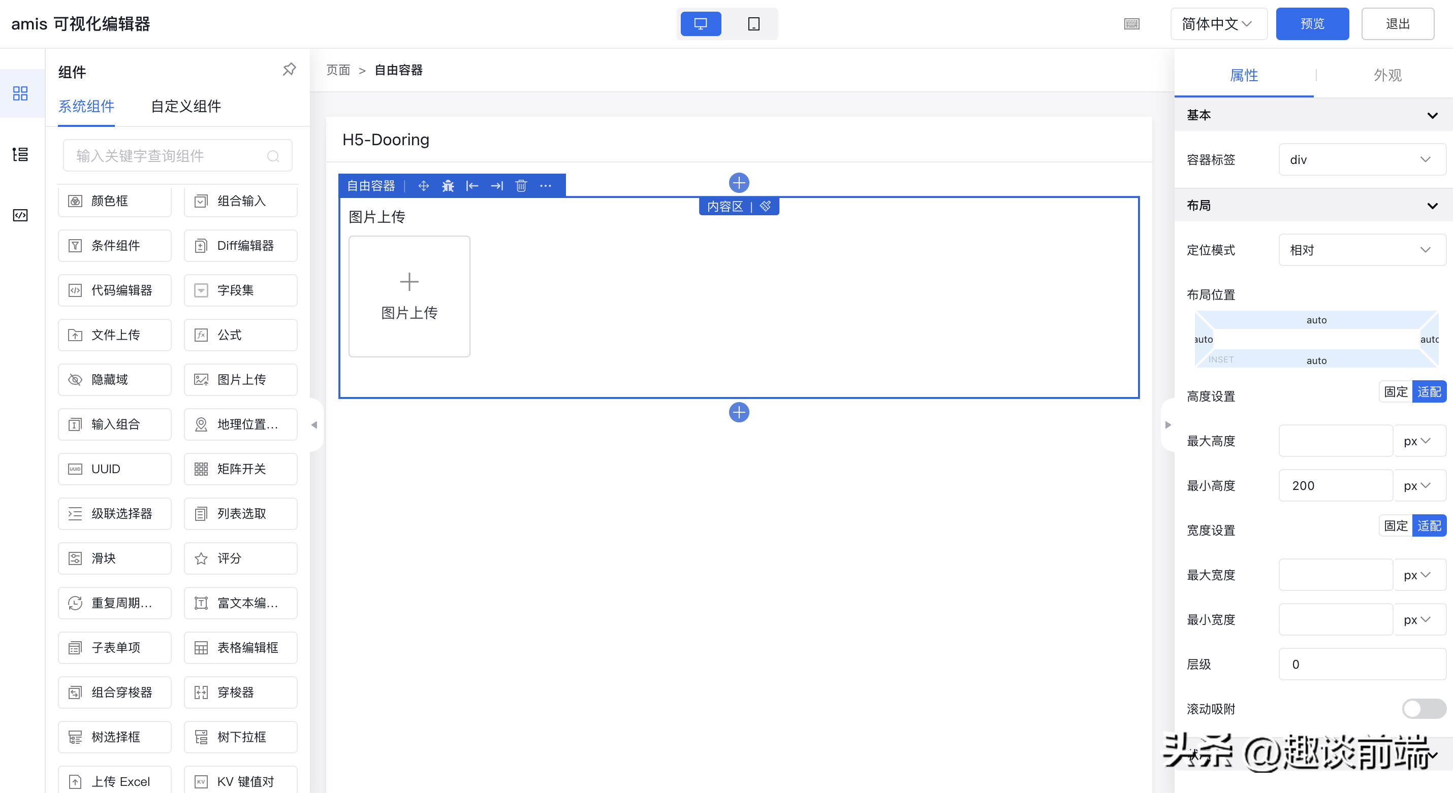This screenshot has height=793, width=1453.
Task: Select the 评分 star component
Action: [x=240, y=558]
